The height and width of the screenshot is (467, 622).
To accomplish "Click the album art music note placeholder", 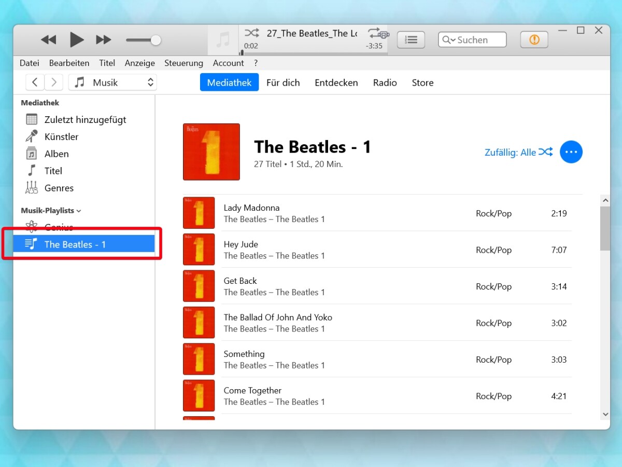I will pyautogui.click(x=223, y=40).
